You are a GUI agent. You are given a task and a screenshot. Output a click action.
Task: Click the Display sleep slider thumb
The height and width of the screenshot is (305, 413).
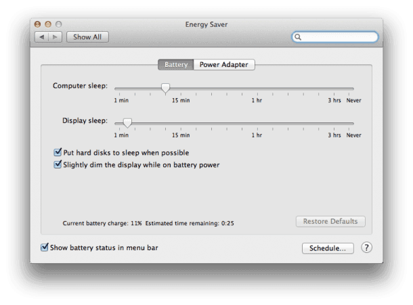point(127,123)
